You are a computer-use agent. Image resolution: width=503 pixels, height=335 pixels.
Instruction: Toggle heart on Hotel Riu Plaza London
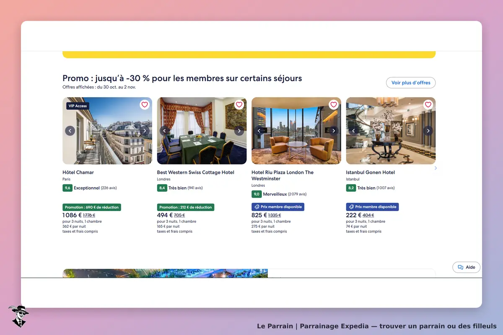(333, 105)
